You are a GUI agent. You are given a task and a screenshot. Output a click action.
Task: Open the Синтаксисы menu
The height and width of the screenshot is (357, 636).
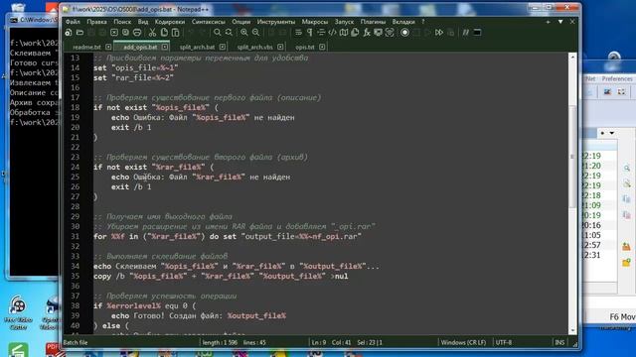[208, 22]
